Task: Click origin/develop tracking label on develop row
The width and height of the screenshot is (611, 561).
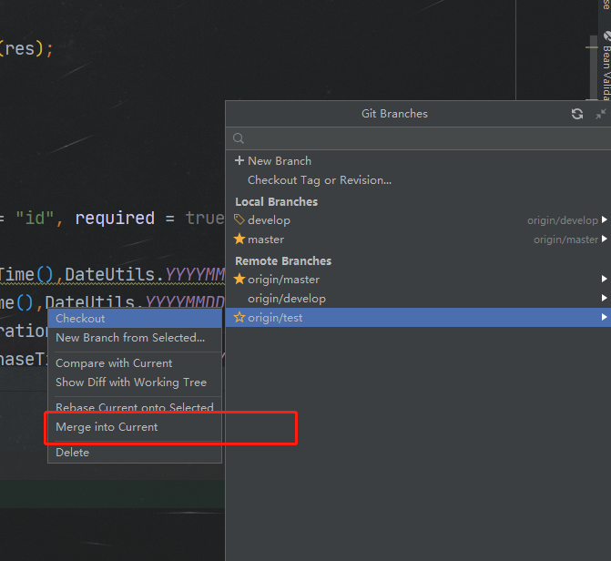Action: pyautogui.click(x=563, y=220)
